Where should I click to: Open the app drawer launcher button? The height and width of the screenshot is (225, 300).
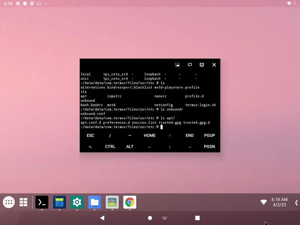[9, 202]
